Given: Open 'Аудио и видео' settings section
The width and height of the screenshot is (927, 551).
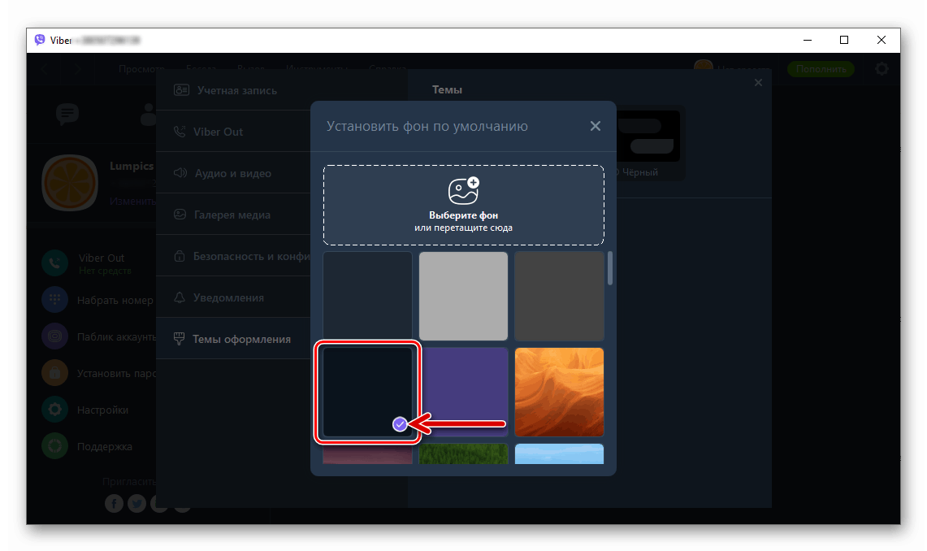Looking at the screenshot, I should 233,173.
